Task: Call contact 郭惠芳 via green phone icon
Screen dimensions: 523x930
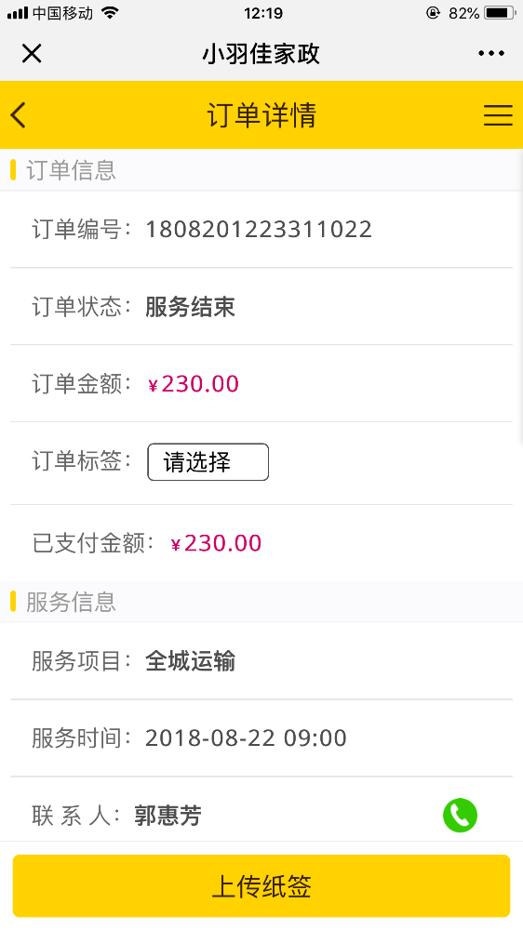Action: coord(460,815)
